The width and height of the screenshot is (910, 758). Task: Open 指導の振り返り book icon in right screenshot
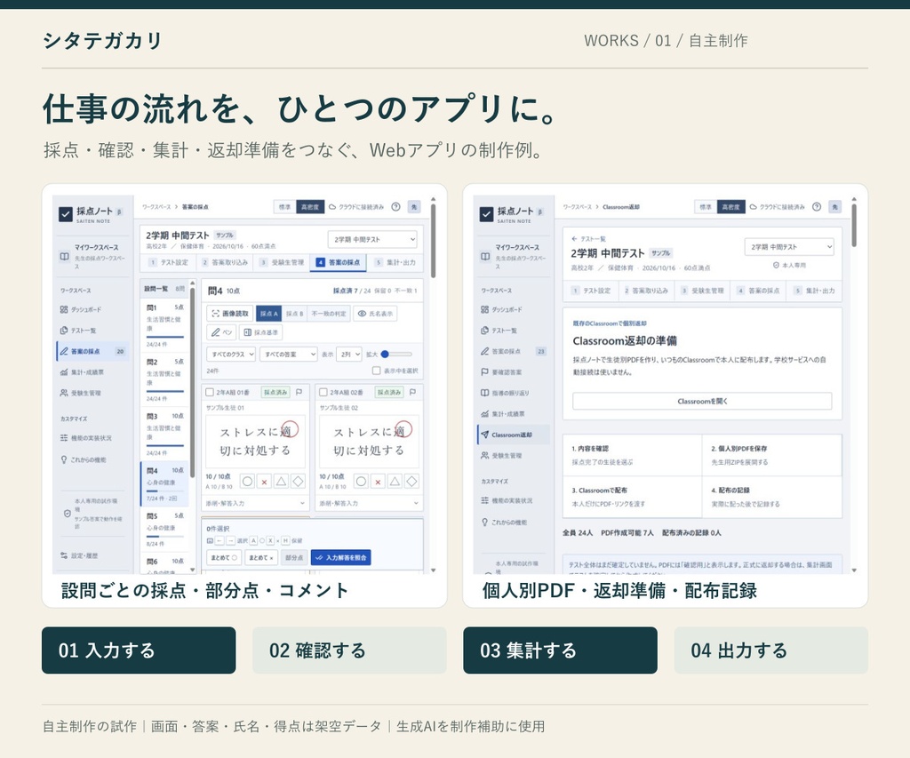tap(484, 393)
